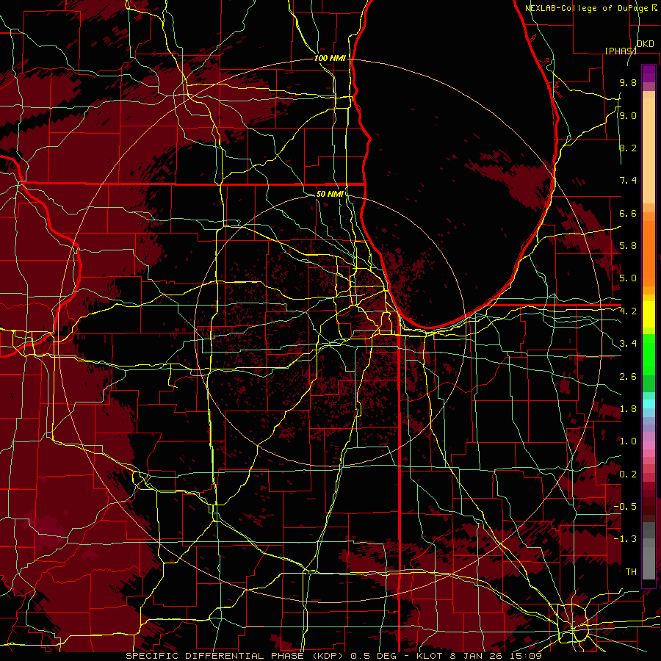
Task: Click the 15:09 timestamp in the caption
Action: point(525,656)
